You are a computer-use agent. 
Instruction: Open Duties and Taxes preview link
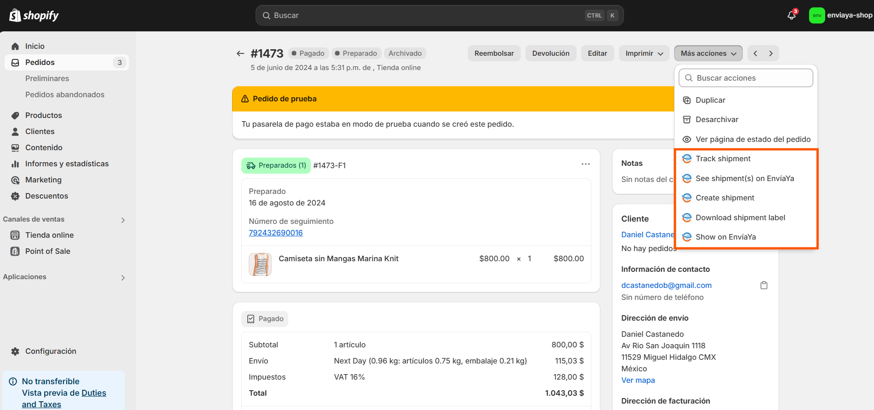pyautogui.click(x=64, y=398)
